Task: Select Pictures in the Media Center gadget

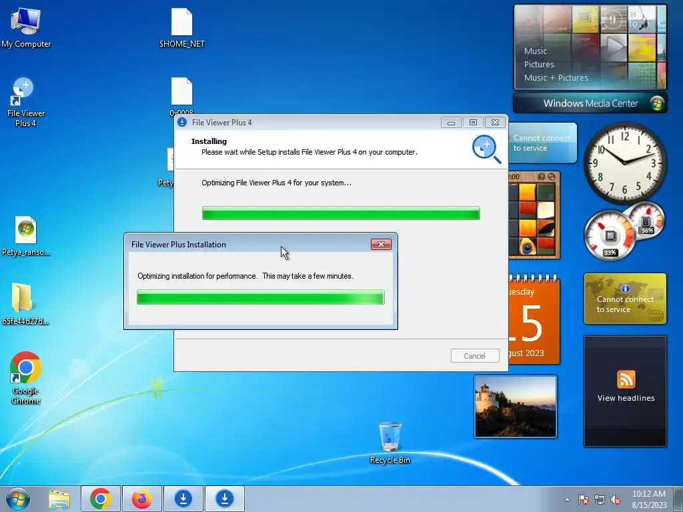Action: [x=539, y=65]
